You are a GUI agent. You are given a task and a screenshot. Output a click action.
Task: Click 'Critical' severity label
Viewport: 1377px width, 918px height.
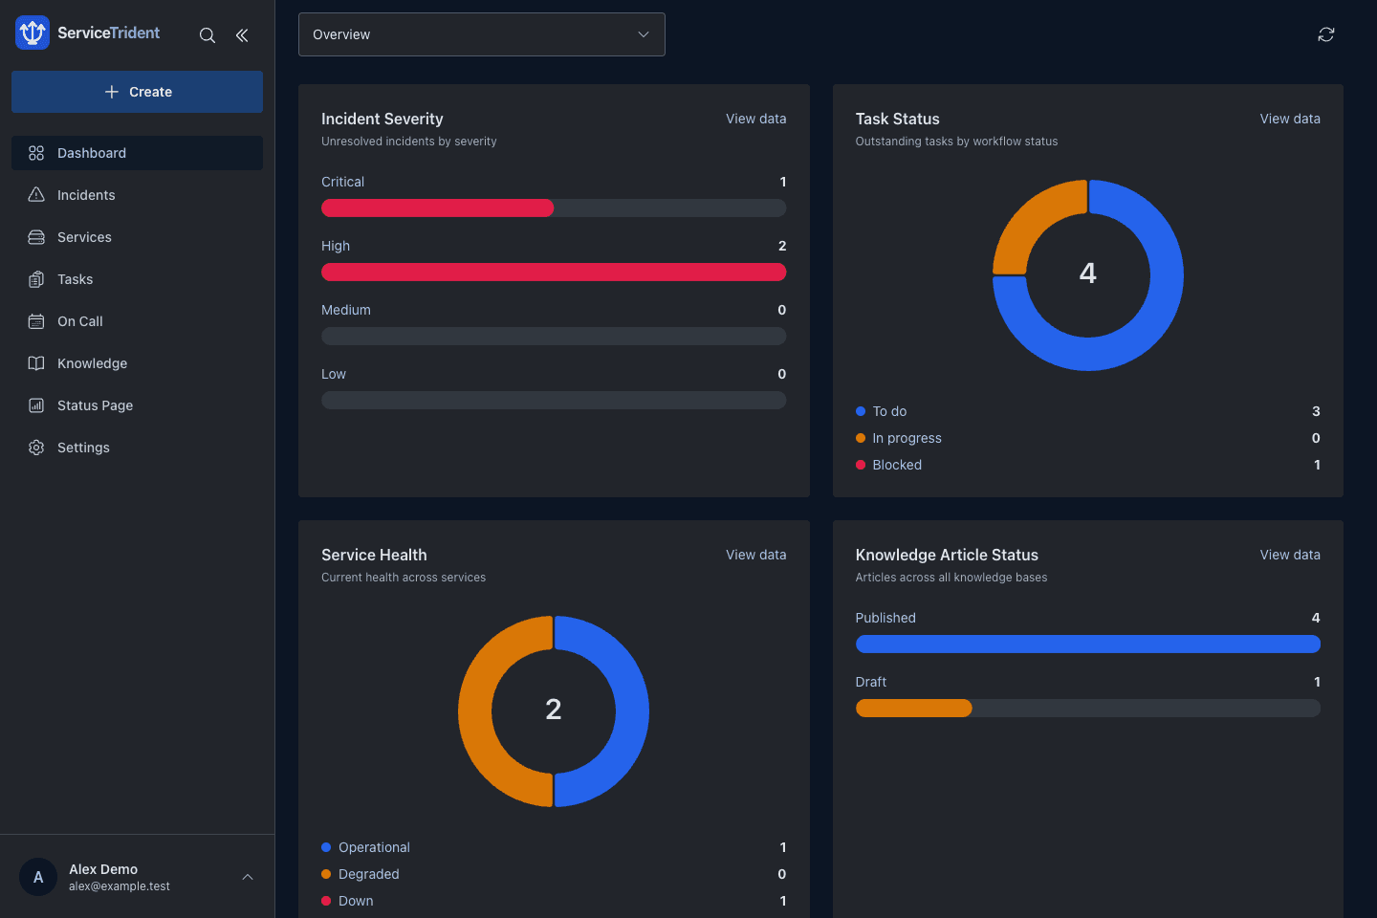[x=342, y=182]
